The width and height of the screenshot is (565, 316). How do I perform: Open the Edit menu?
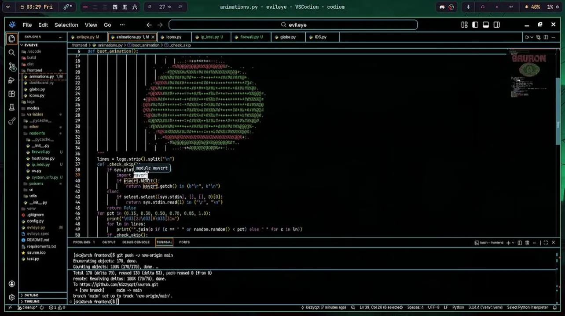point(43,25)
